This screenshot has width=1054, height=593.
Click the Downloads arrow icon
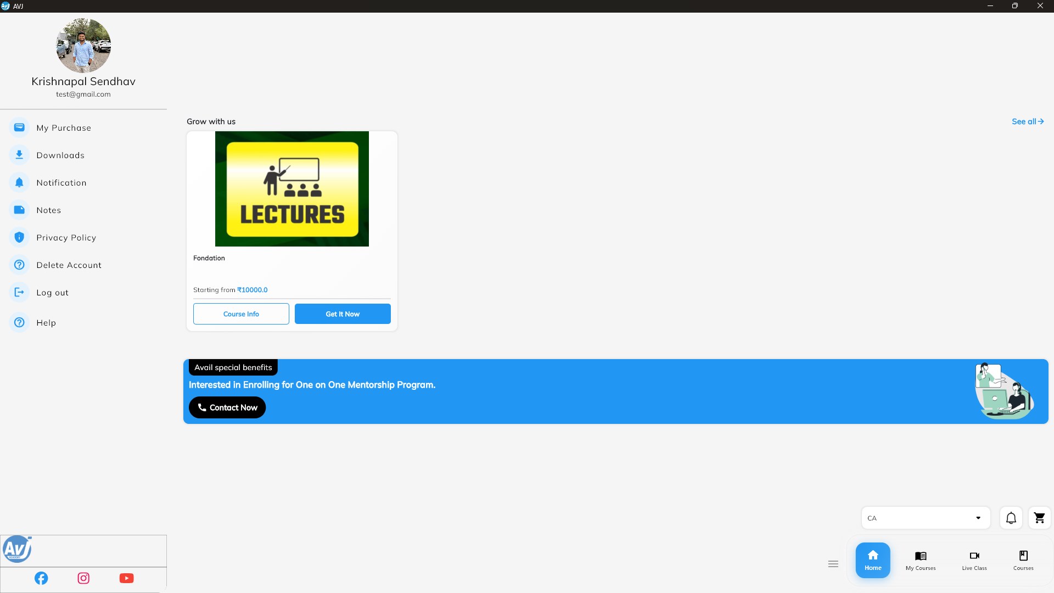pos(19,155)
